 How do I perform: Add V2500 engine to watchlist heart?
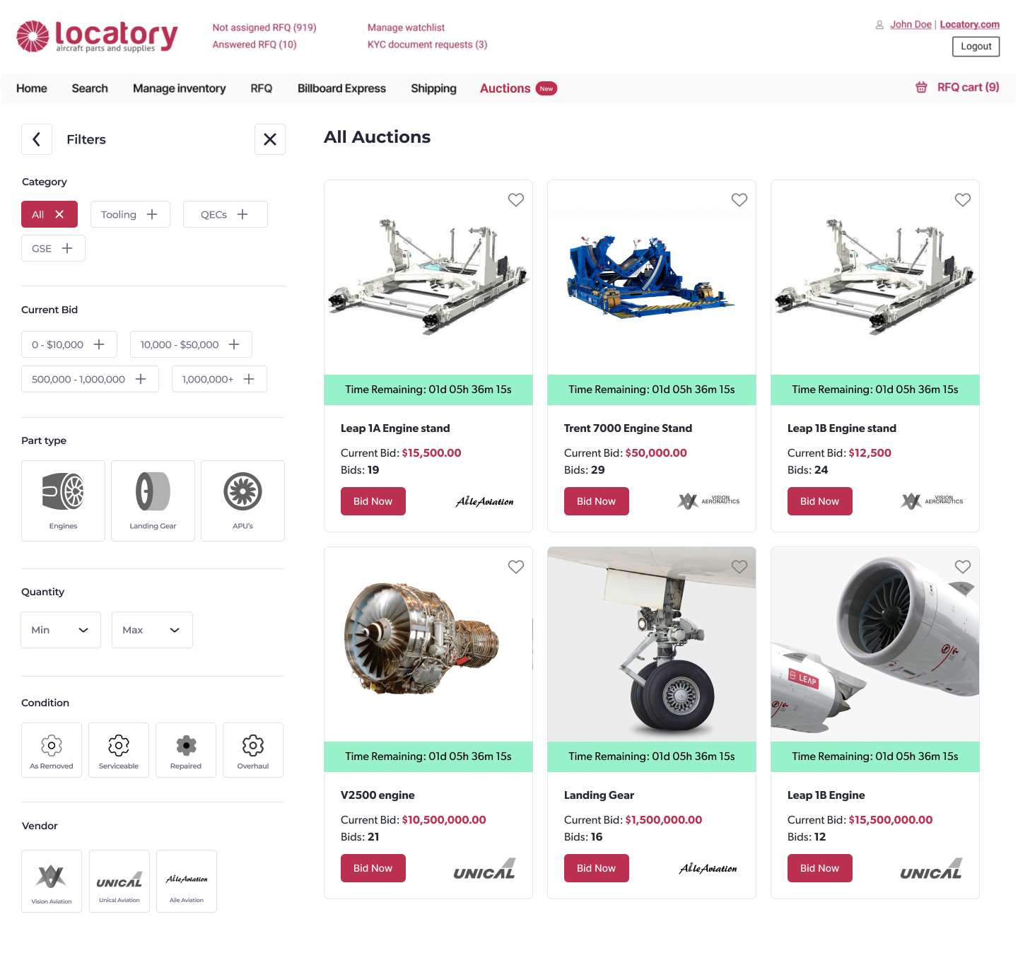pyautogui.click(x=516, y=567)
